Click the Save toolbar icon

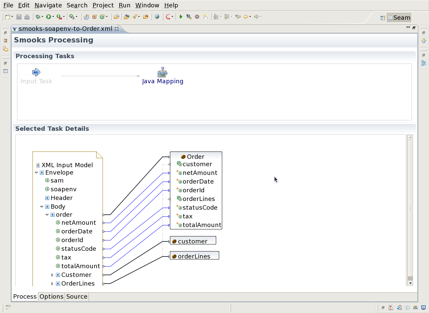19,17
